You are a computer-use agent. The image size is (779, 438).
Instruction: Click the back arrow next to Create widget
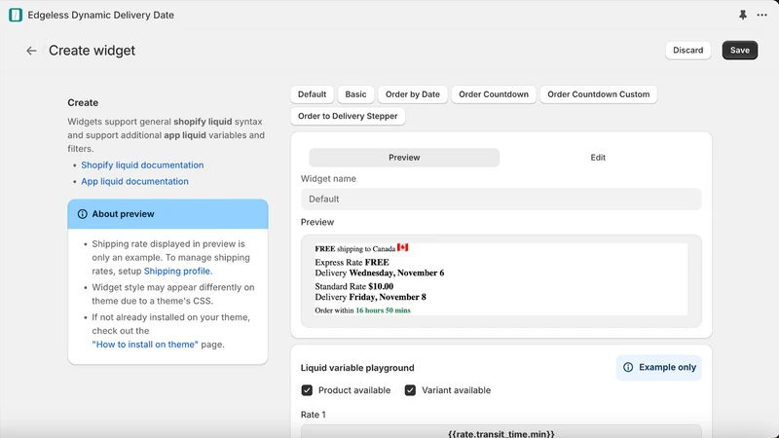click(31, 51)
